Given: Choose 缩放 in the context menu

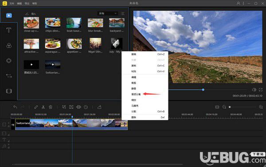Looking at the screenshot, I should [x=145, y=100].
